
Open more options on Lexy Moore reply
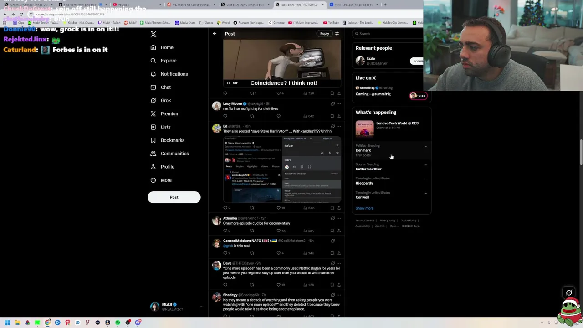click(x=339, y=103)
